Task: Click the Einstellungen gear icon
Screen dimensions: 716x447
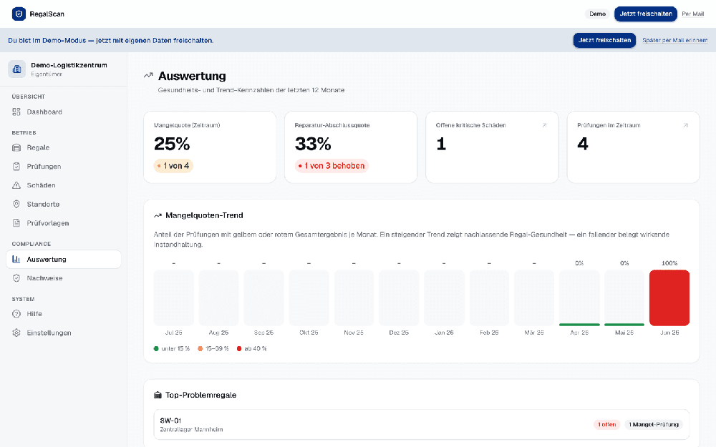Action: [x=16, y=333]
